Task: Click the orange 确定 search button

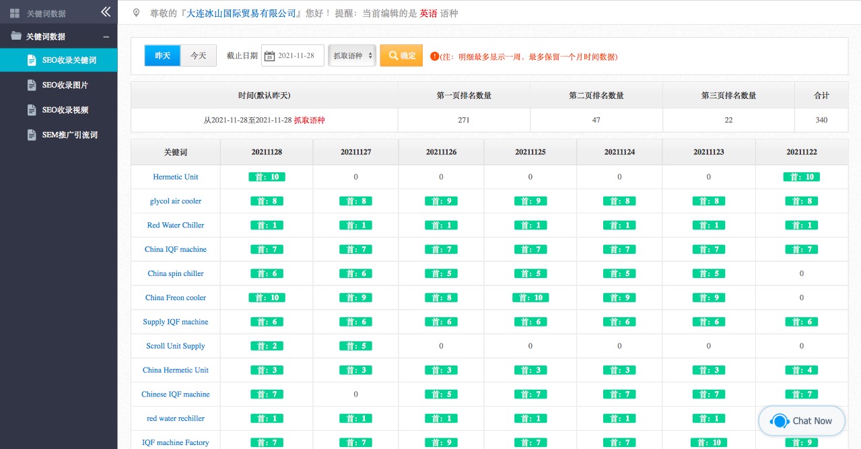Action: click(401, 55)
